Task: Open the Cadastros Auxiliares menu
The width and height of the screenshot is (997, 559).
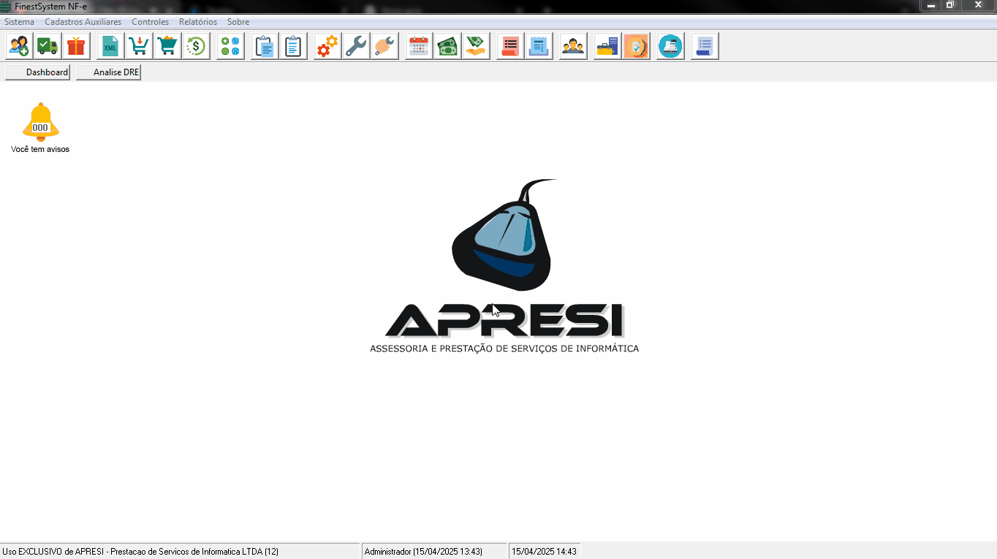Action: click(x=83, y=22)
